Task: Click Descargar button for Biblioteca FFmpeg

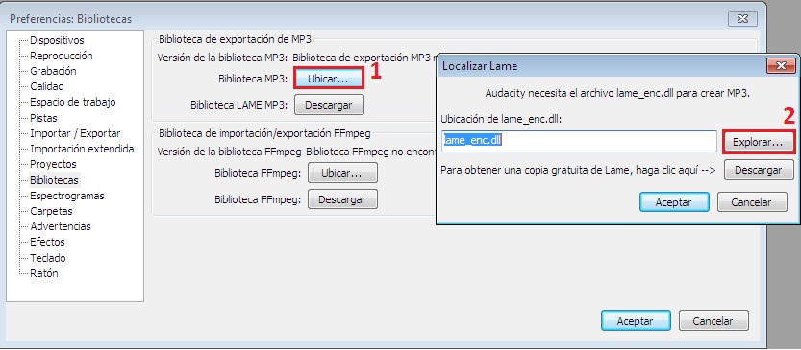Action: (x=341, y=199)
